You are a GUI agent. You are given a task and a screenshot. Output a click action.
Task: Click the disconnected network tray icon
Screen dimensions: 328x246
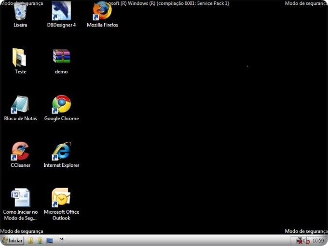pyautogui.click(x=300, y=241)
